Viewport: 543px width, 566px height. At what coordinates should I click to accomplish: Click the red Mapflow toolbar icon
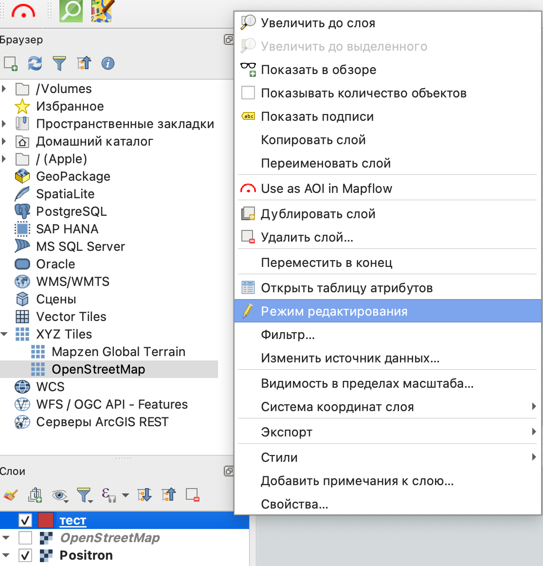23,11
